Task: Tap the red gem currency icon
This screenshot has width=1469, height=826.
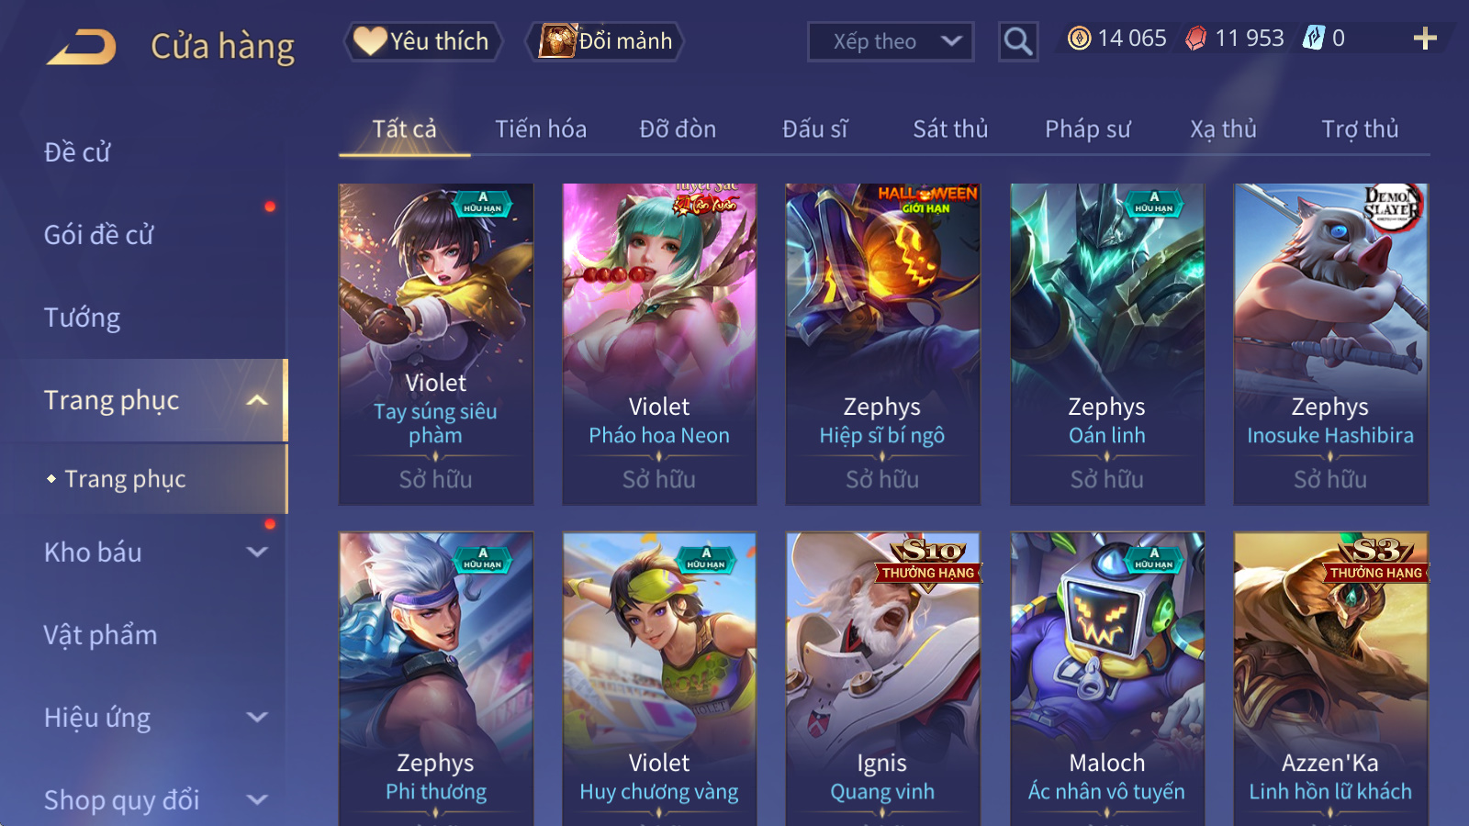Action: (x=1195, y=39)
